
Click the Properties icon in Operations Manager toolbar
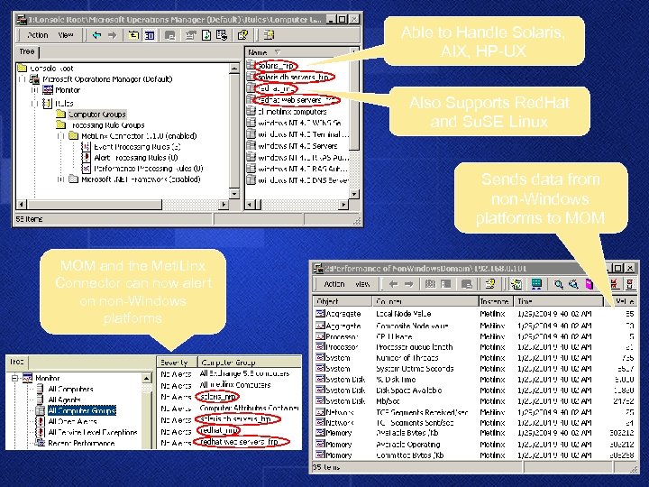[190, 35]
